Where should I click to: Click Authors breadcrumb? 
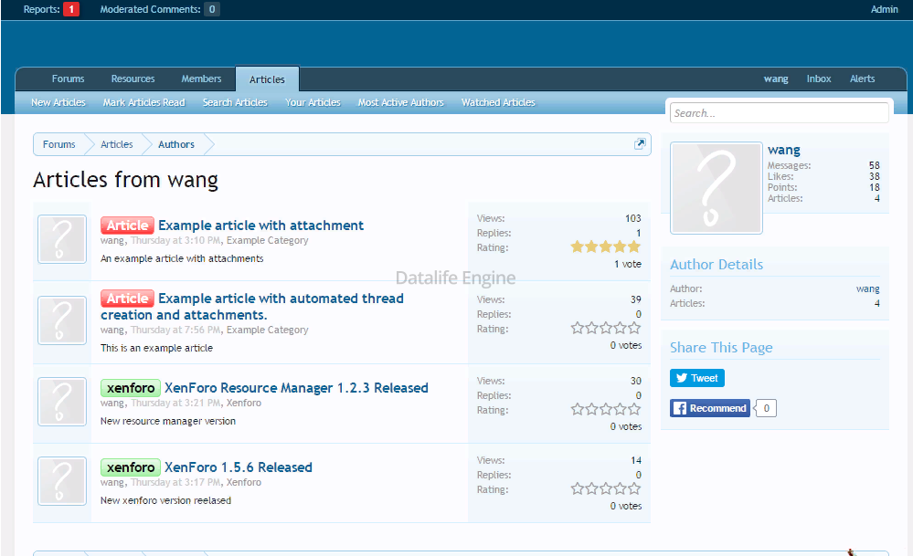coord(176,144)
